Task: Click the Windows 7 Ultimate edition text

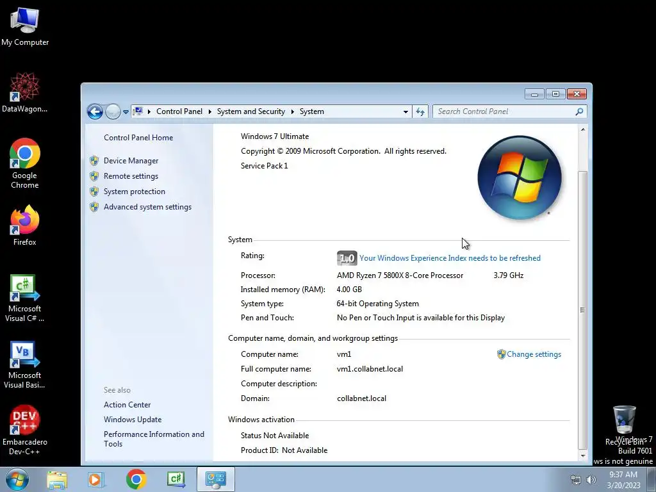Action: coord(274,136)
